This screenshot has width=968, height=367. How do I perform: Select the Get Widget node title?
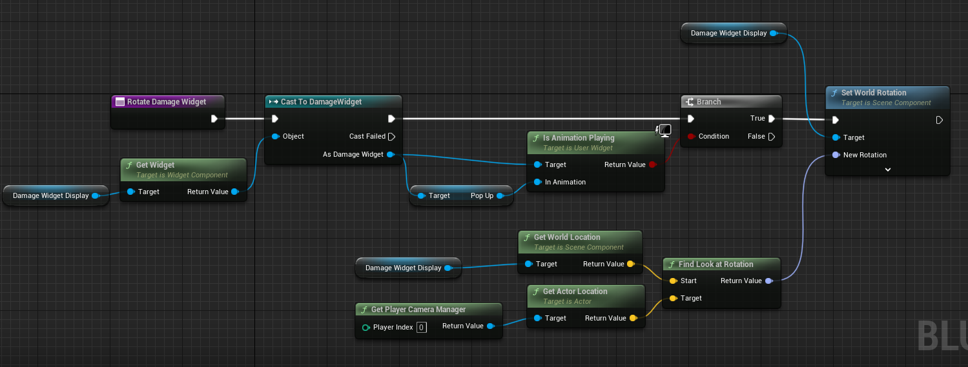(155, 165)
